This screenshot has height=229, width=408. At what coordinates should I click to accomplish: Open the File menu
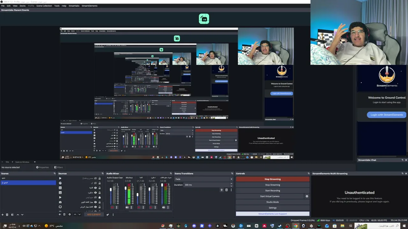[x=3, y=6]
